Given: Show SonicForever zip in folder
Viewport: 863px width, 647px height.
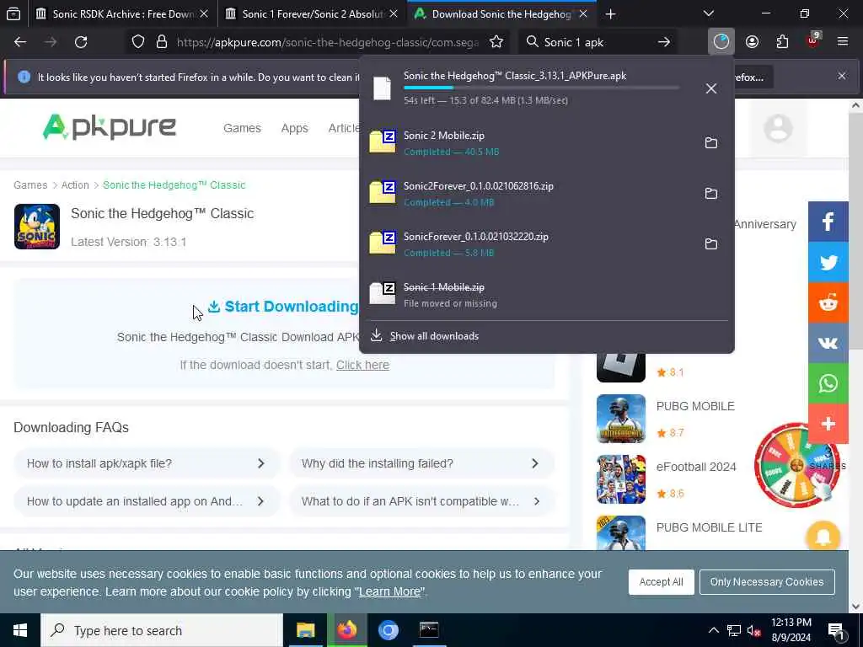Looking at the screenshot, I should tap(711, 243).
